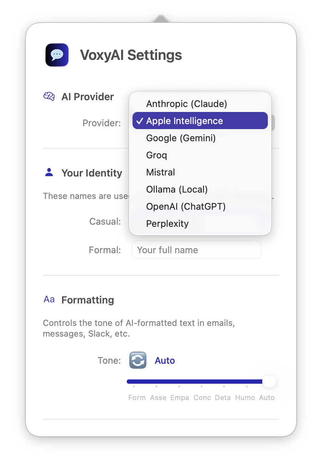Screen dimensions: 322x465
Task: Click the Formal full name field
Action: pos(196,250)
